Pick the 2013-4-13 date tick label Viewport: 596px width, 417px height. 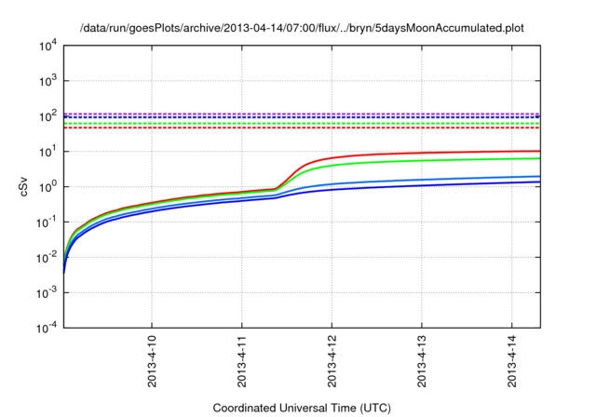click(x=423, y=364)
